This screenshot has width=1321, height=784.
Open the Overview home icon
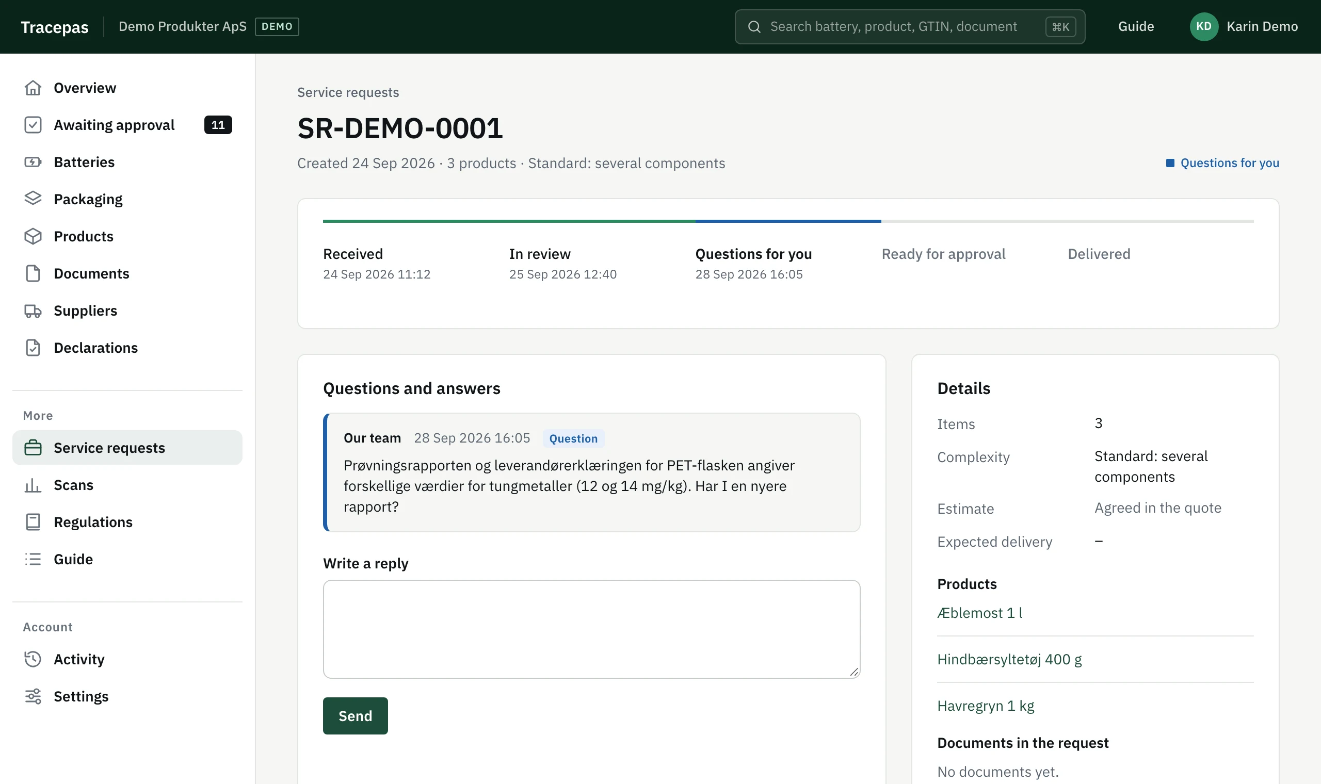[33, 88]
